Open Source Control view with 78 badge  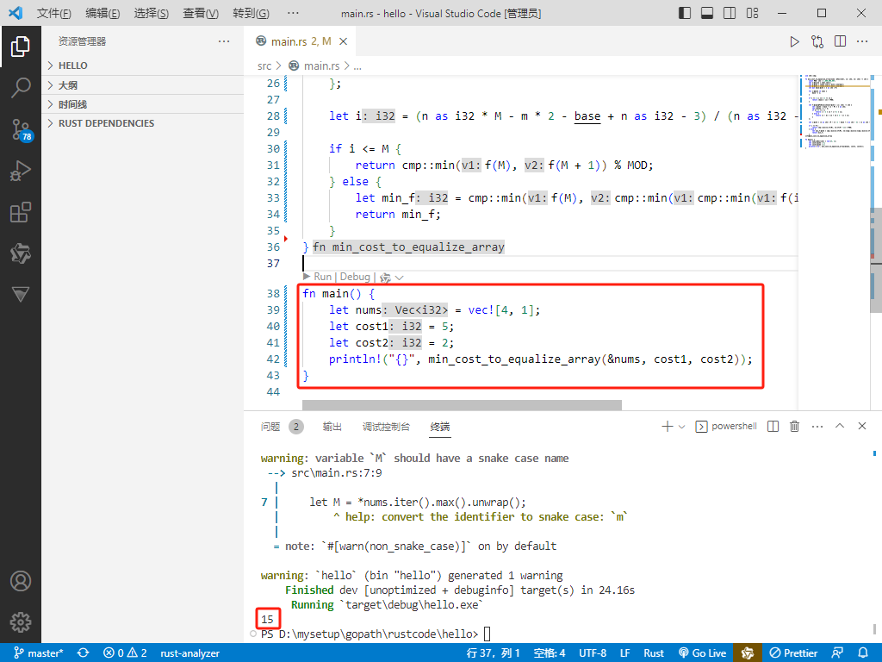[x=22, y=129]
